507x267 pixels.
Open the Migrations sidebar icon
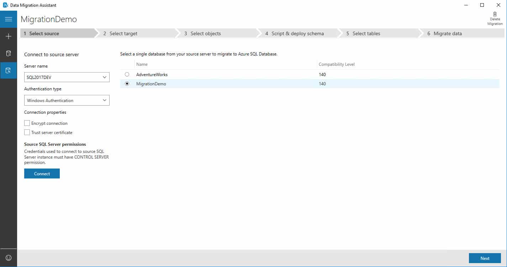(9, 70)
